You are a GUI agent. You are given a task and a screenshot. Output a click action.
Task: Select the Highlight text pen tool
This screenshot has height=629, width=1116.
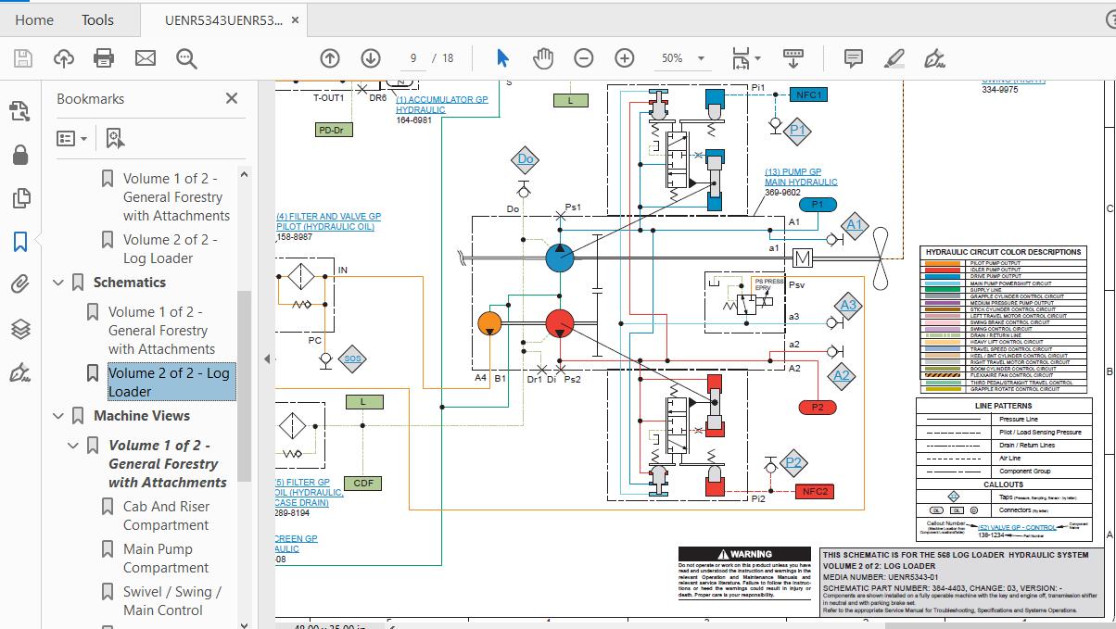(894, 58)
